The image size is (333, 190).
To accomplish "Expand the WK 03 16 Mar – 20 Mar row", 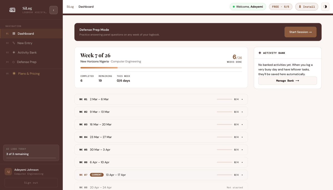I will pos(161,124).
